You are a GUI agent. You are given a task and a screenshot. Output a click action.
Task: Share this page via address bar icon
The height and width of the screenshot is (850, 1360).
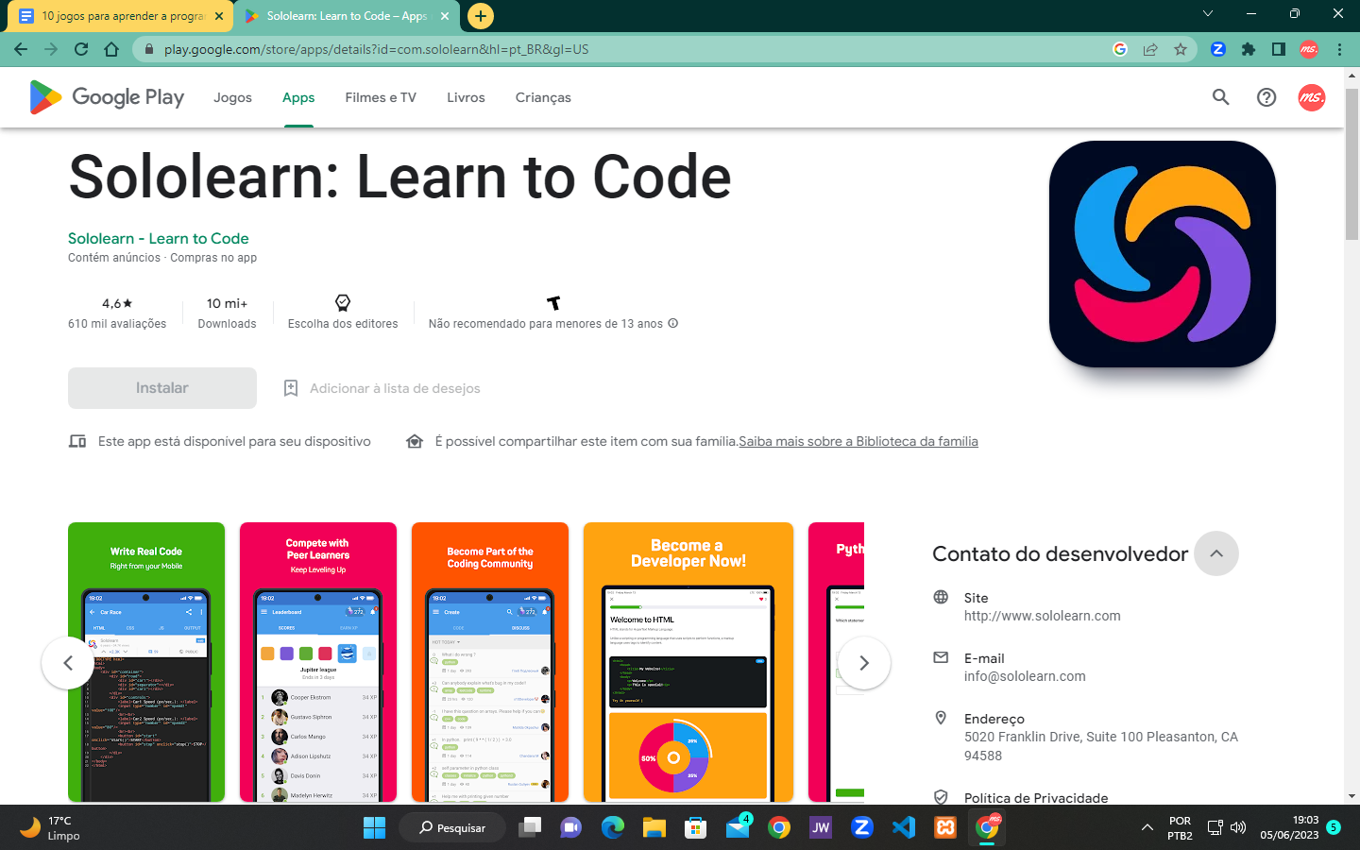[1150, 49]
